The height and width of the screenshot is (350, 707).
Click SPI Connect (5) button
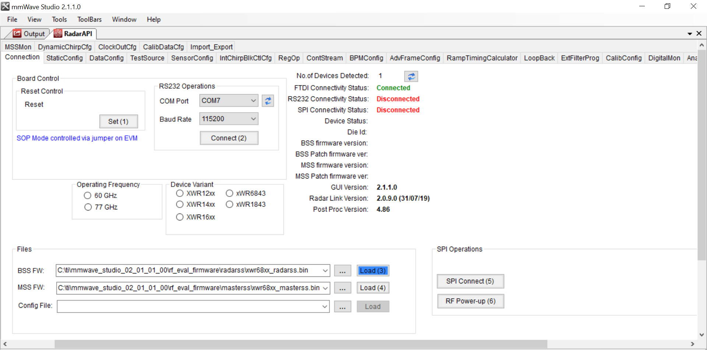470,281
